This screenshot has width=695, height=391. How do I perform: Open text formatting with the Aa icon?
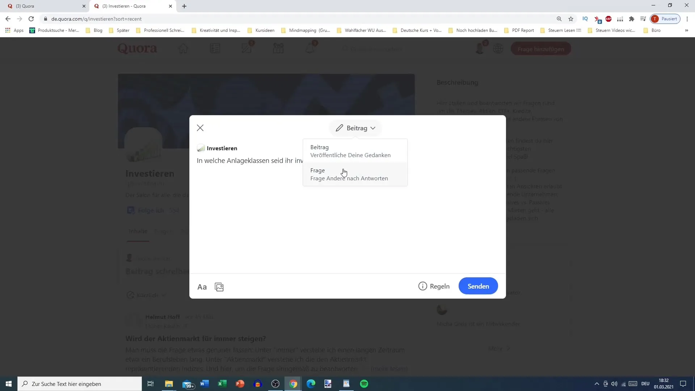tap(202, 287)
